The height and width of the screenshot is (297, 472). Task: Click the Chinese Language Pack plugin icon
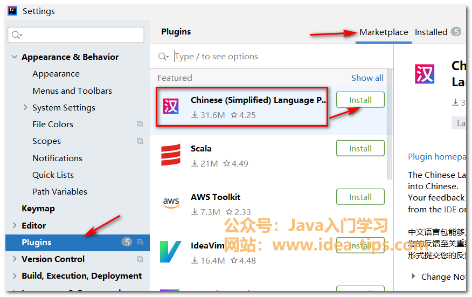click(171, 106)
